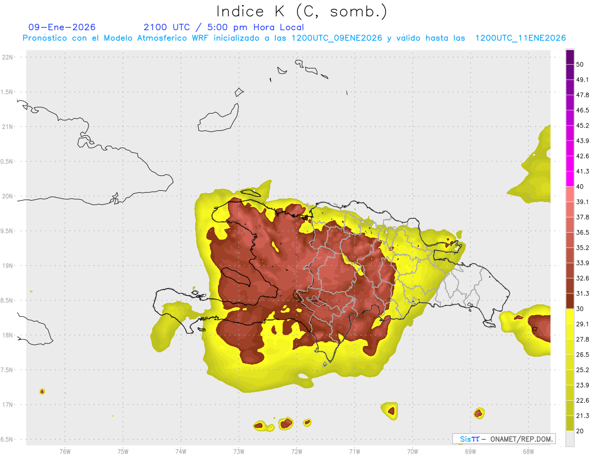This screenshot has height=458, width=593.
Task: Click the colorbar value 42.6
Action: (x=582, y=156)
